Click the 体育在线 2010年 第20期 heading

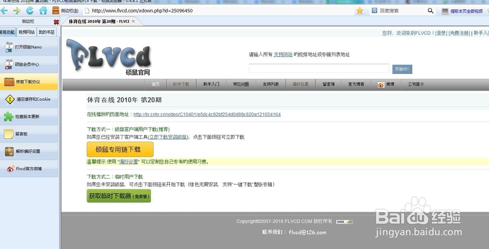click(124, 100)
